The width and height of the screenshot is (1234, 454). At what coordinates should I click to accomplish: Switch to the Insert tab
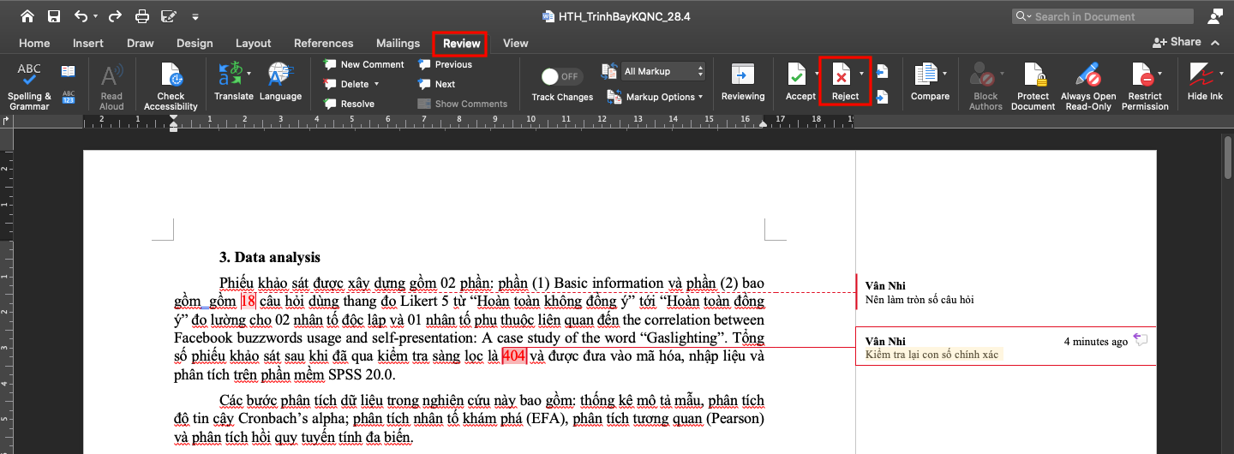(x=88, y=43)
